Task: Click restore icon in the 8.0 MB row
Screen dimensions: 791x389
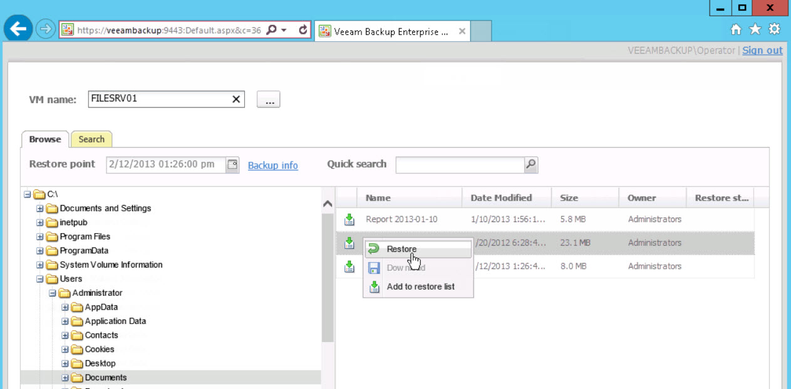Action: point(349,266)
